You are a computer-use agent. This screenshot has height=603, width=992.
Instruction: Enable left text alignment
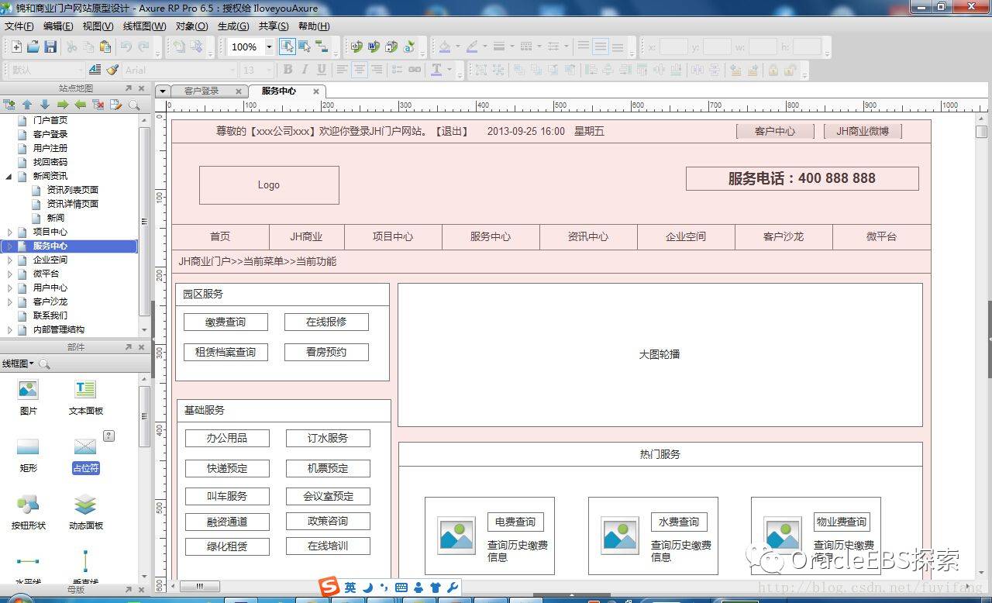(343, 70)
